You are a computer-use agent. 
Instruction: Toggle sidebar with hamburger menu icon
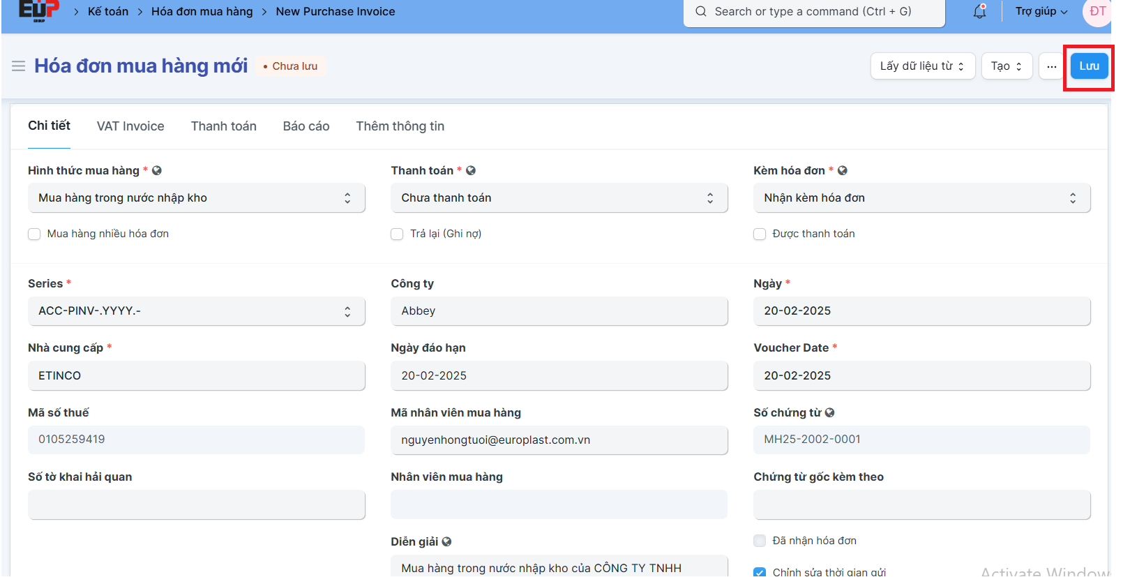click(19, 66)
